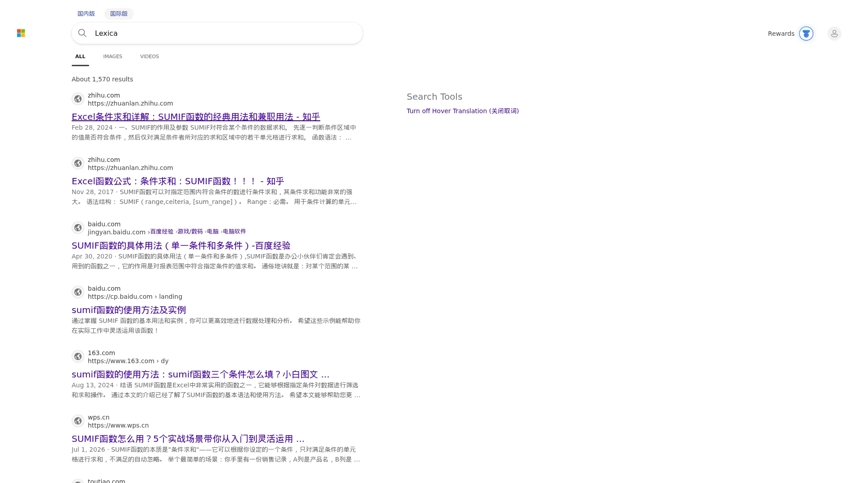Click the search magnifier icon
This screenshot has width=860, height=483.
point(82,33)
